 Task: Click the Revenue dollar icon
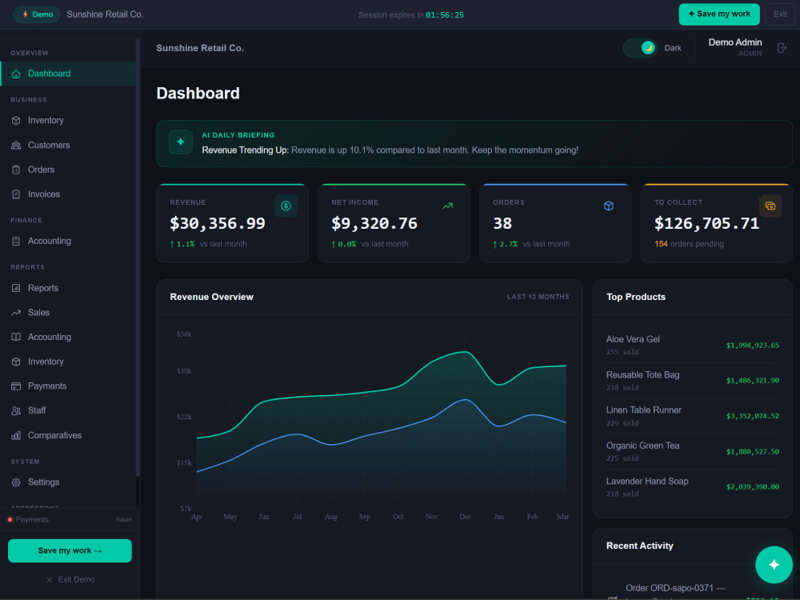286,206
